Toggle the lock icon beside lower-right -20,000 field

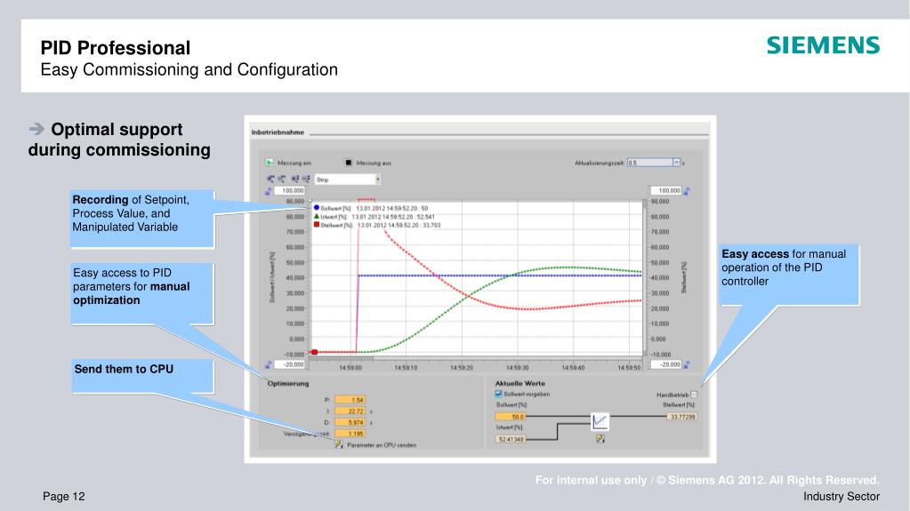click(687, 364)
